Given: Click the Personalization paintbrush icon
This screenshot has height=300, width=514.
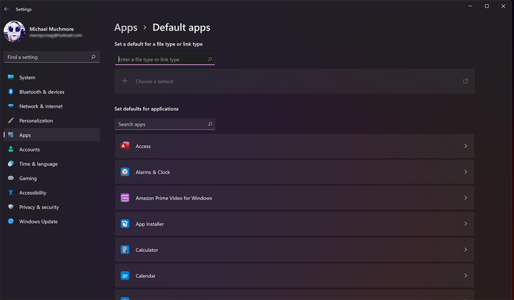Looking at the screenshot, I should 11,121.
